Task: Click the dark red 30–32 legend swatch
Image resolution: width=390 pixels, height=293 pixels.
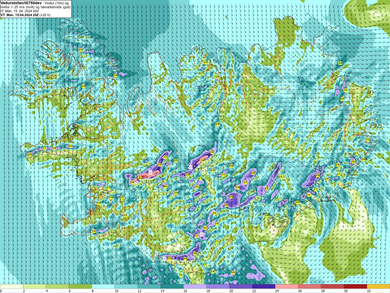Action: tap(355, 287)
